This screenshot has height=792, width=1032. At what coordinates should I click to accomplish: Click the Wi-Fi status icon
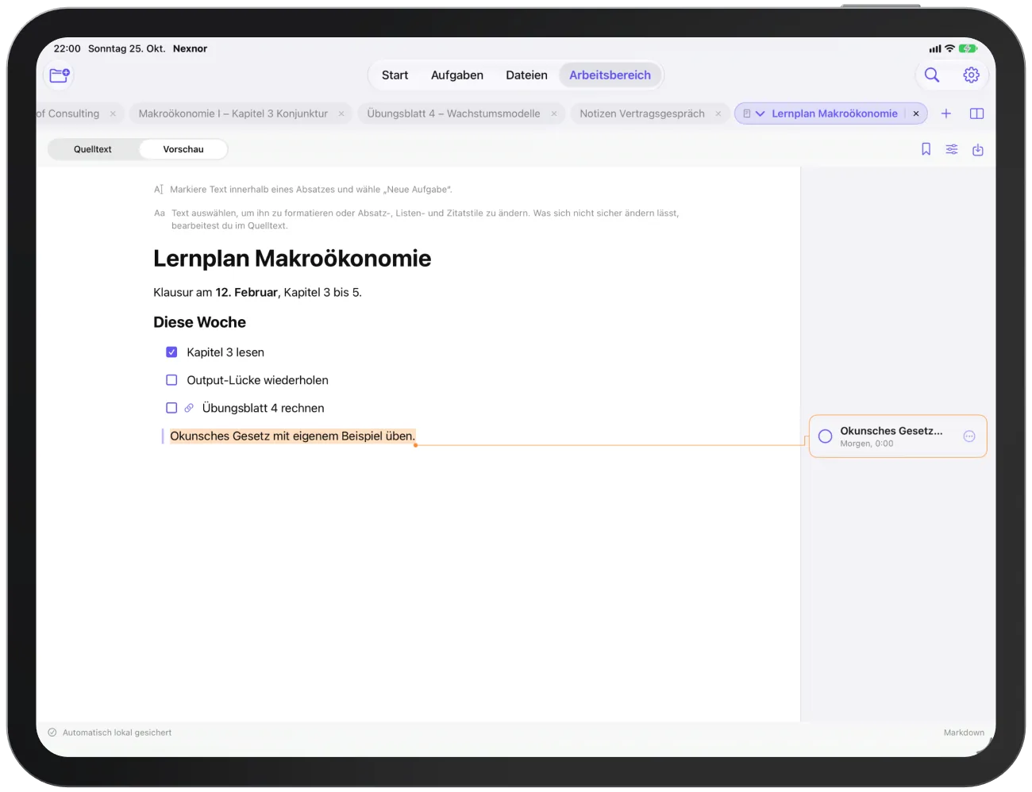coord(949,48)
